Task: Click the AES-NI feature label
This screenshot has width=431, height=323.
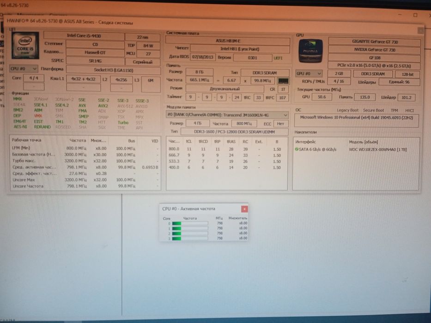Action: pos(21,127)
